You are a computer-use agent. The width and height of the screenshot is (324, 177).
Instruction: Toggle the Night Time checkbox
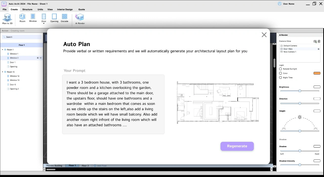pos(280,77)
